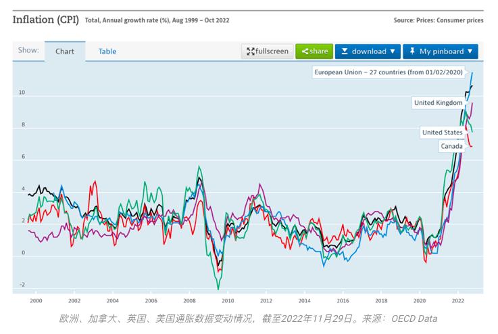Screen dimensions: 498x334
Task: Click the 2008 marker on the x-axis
Action: [x=190, y=300]
